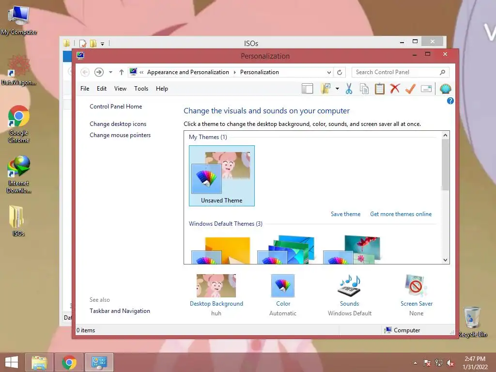Click the layout panes toolbar icon
The width and height of the screenshot is (496, 372).
click(307, 89)
